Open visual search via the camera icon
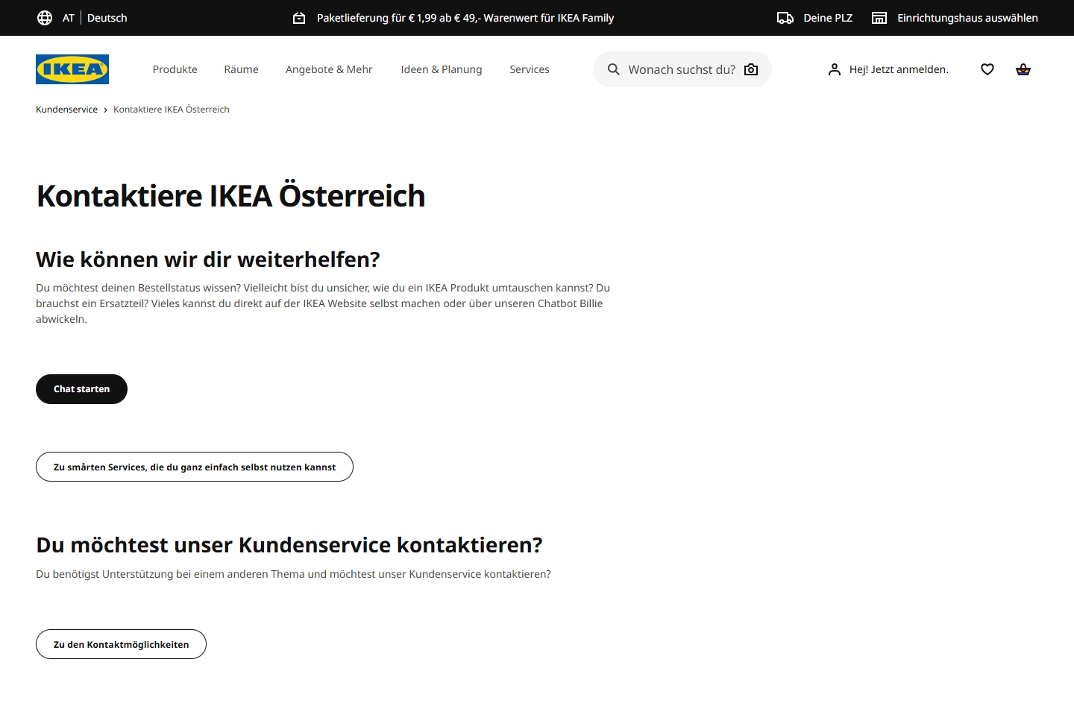Image resolution: width=1074 pixels, height=703 pixels. [751, 69]
